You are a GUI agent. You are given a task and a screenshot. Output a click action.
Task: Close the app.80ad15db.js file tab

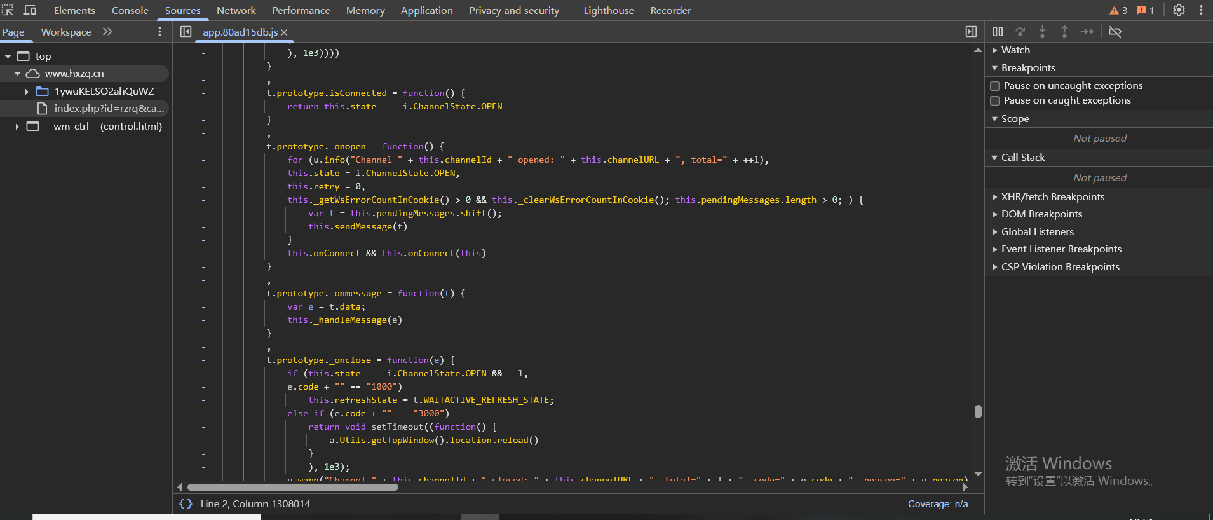(284, 32)
